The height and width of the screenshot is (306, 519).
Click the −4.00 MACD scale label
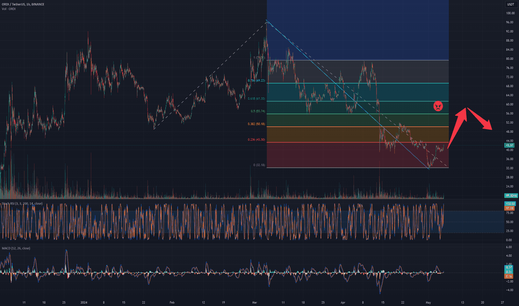pos(509,290)
